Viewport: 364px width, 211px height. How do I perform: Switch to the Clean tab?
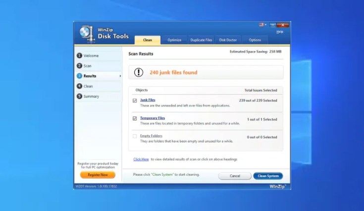(148, 40)
